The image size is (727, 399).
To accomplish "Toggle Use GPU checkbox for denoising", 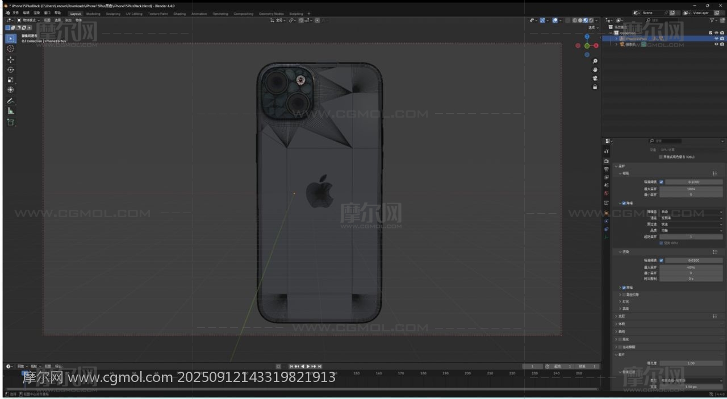I will pos(661,243).
